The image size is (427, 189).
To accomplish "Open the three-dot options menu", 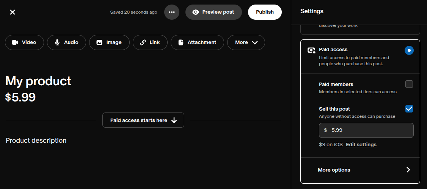I will 172,12.
